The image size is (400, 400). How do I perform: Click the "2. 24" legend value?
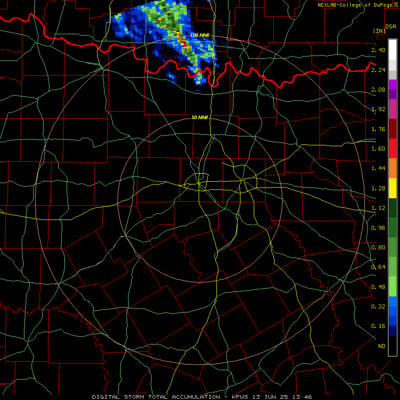click(378, 70)
